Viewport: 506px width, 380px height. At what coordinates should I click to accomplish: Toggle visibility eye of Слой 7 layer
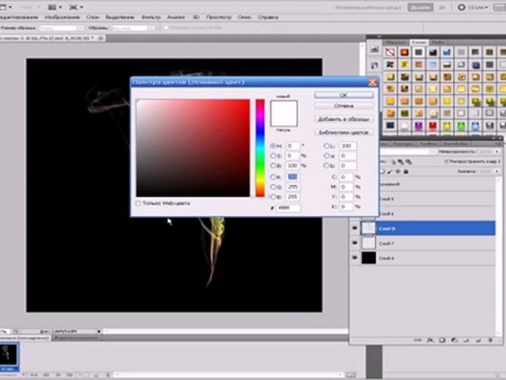coord(355,243)
